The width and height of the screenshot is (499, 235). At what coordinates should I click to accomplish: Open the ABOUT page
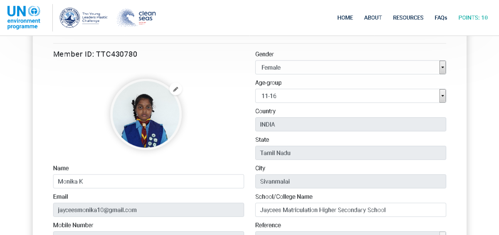[373, 18]
